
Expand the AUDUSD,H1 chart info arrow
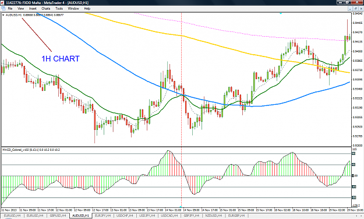[3, 15]
